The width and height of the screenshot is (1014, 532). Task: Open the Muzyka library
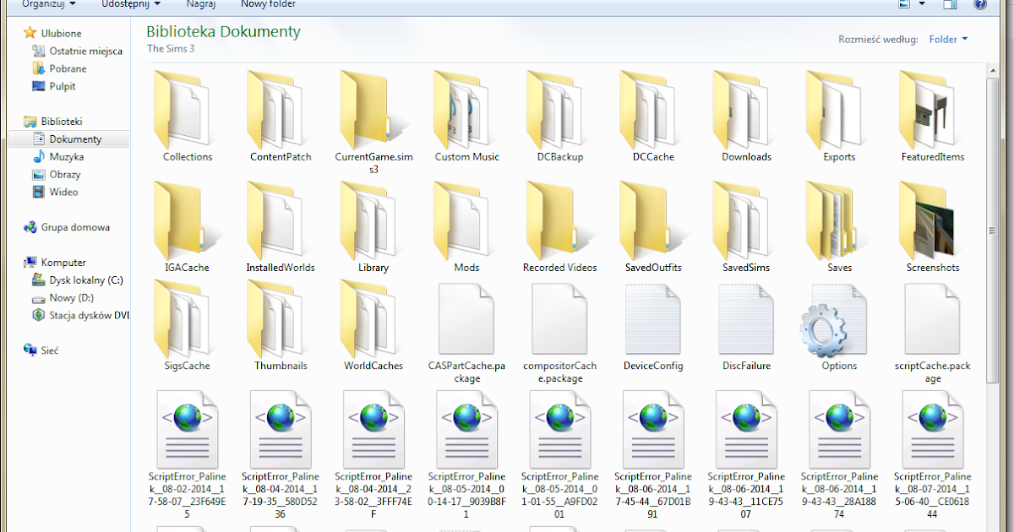57,157
